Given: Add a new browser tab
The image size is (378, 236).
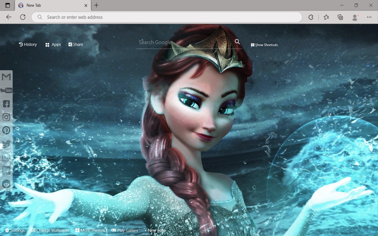Looking at the screenshot, I should [96, 5].
